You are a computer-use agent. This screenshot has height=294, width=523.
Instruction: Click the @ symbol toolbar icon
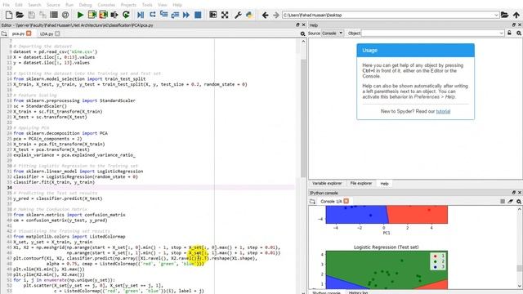click(65, 15)
